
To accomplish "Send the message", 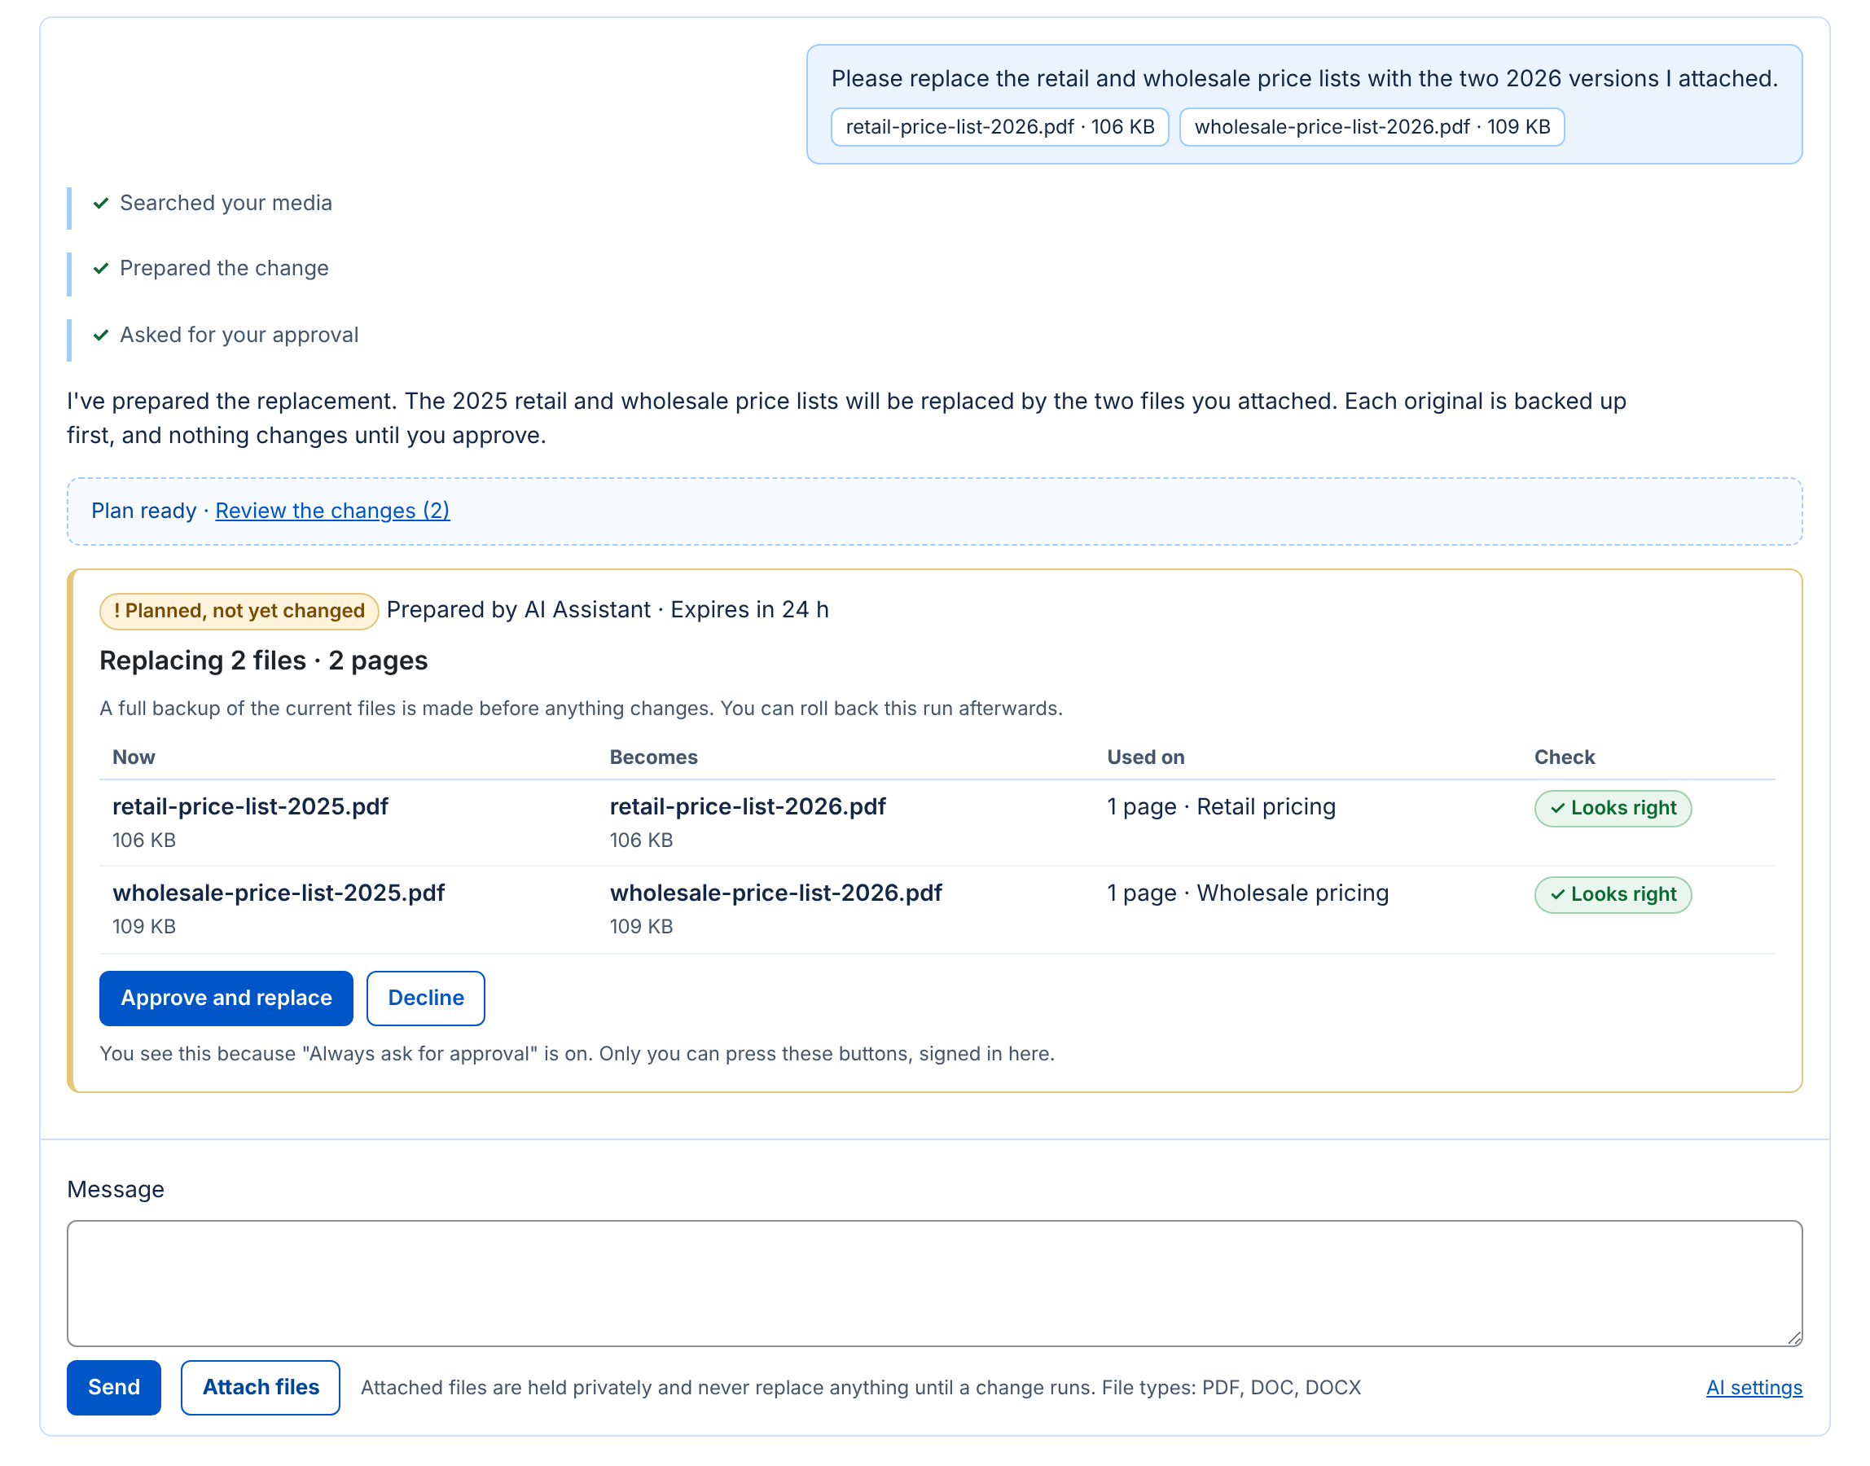I will [x=114, y=1386].
